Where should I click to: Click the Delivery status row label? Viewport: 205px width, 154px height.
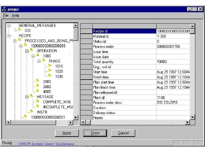(124, 113)
